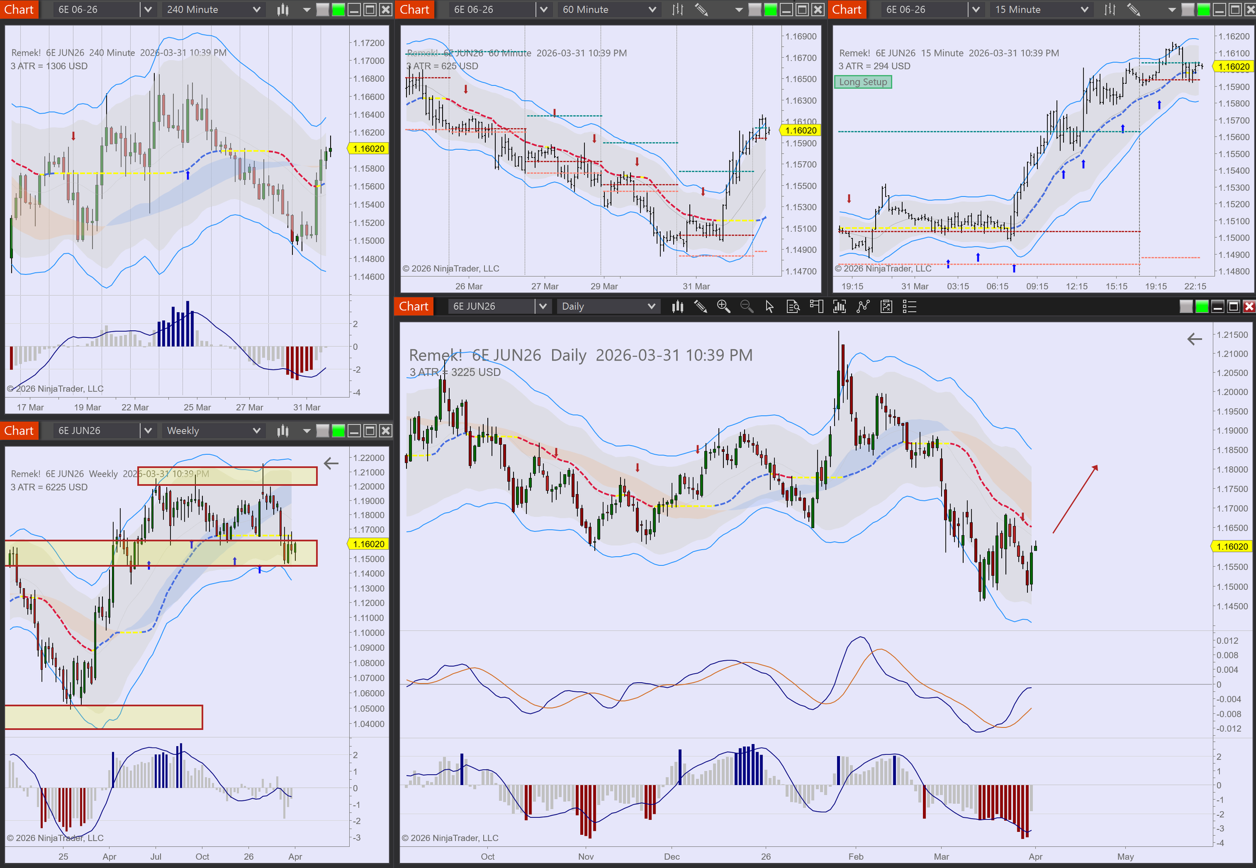Click bar style icon on 240 Minute chart
Image resolution: width=1256 pixels, height=868 pixels.
tap(282, 10)
